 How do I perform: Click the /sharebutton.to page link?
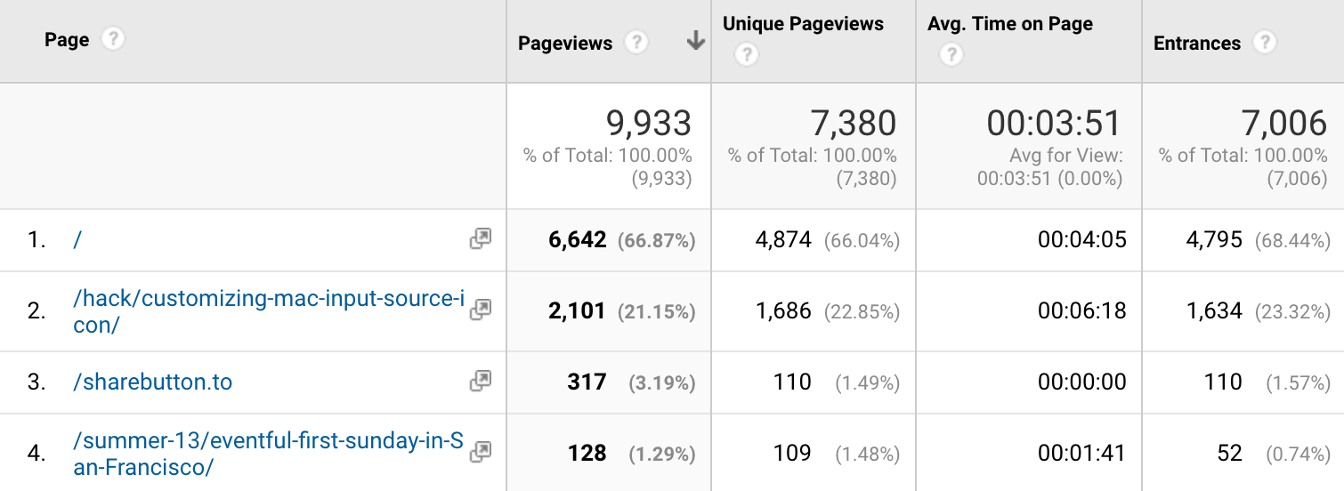tap(152, 382)
